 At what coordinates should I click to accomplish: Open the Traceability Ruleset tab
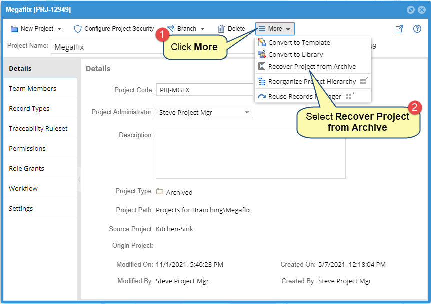(x=40, y=129)
